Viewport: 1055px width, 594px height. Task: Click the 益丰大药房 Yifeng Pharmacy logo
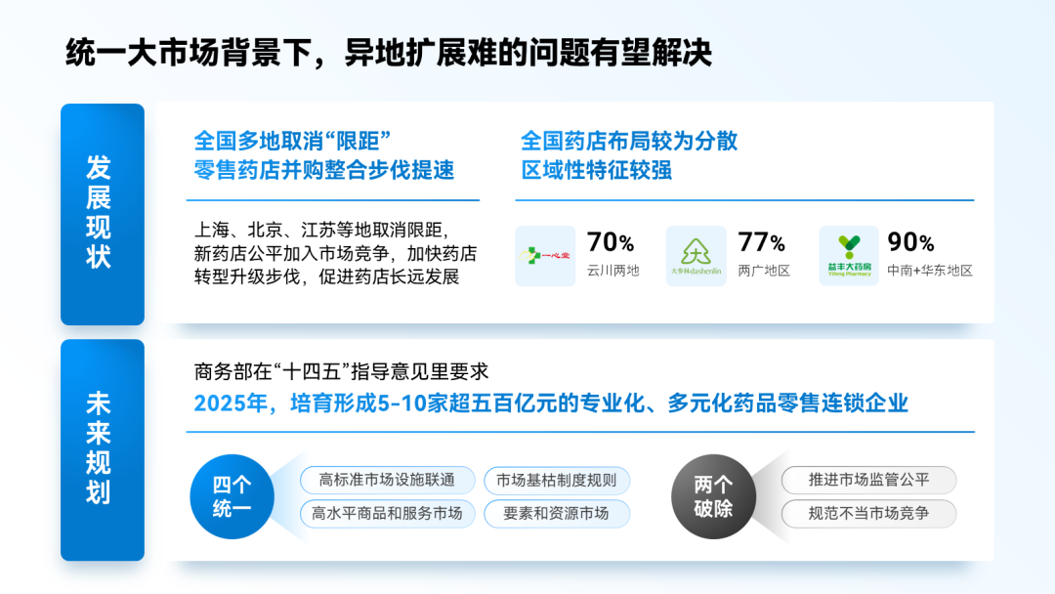pyautogui.click(x=849, y=256)
